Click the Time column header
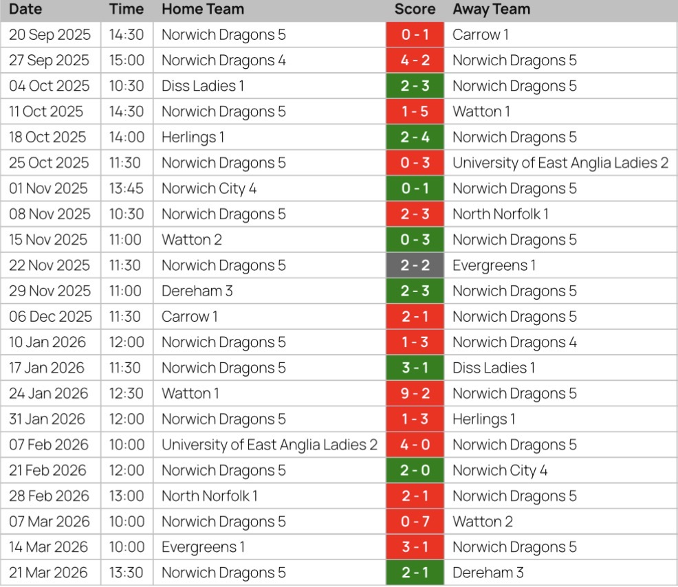The image size is (678, 587). tap(127, 10)
